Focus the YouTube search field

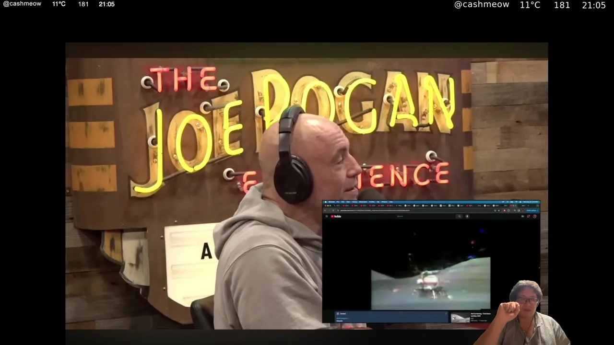(x=425, y=216)
